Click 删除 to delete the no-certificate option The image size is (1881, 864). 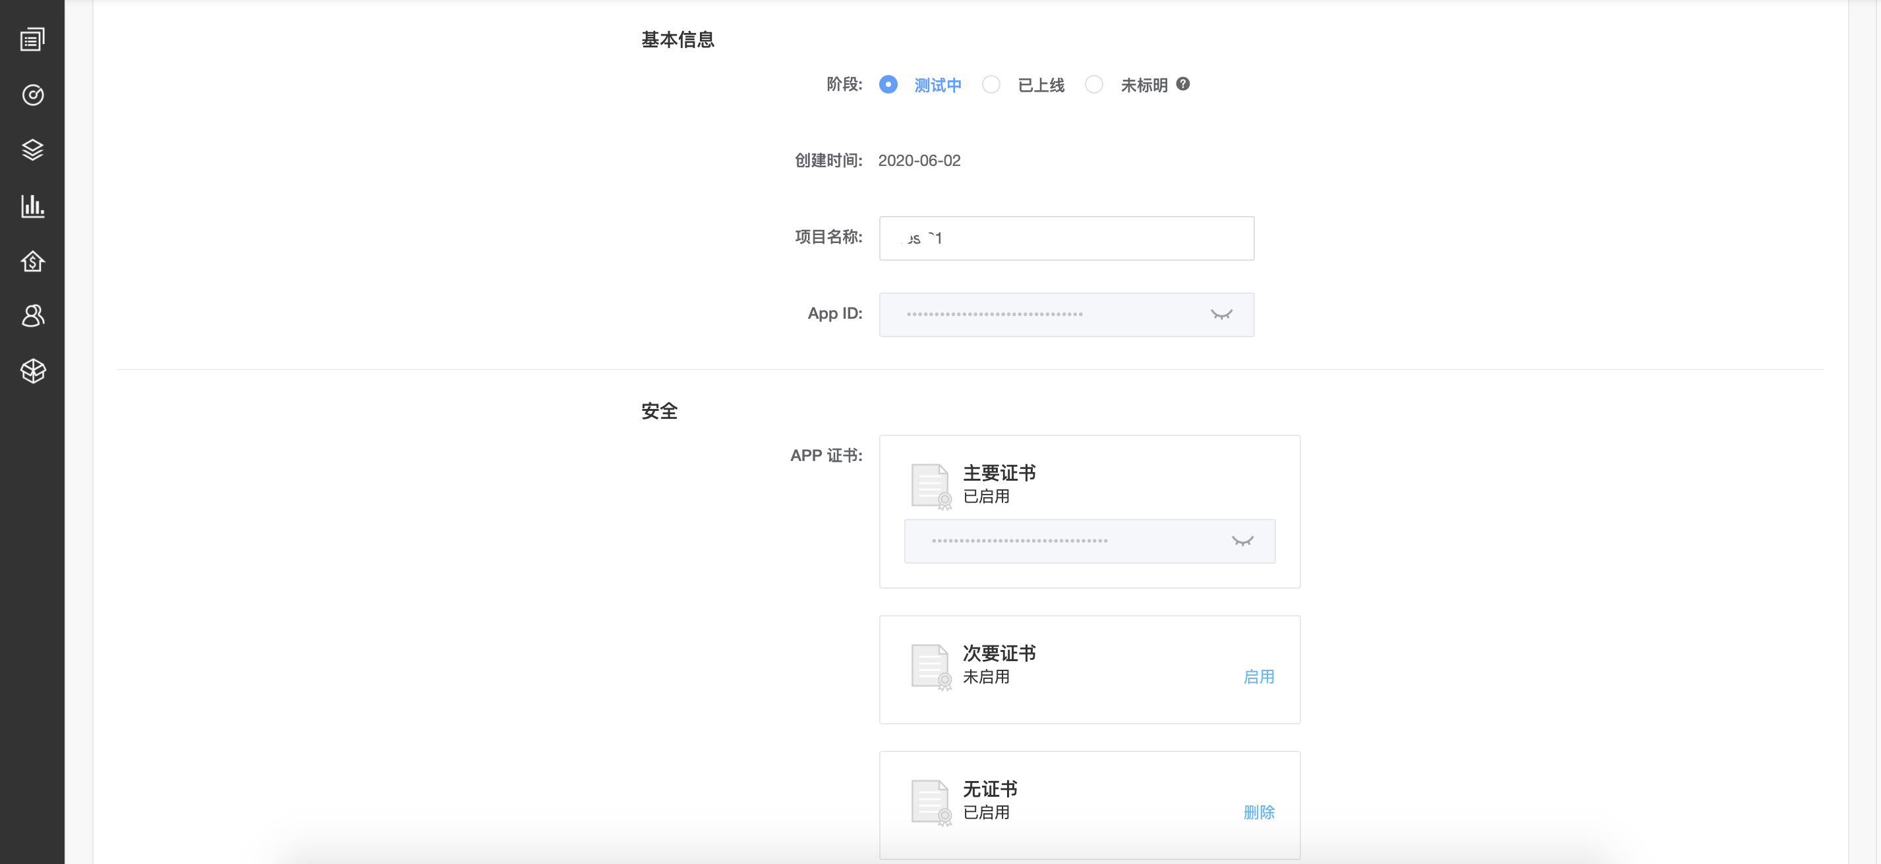(x=1258, y=812)
